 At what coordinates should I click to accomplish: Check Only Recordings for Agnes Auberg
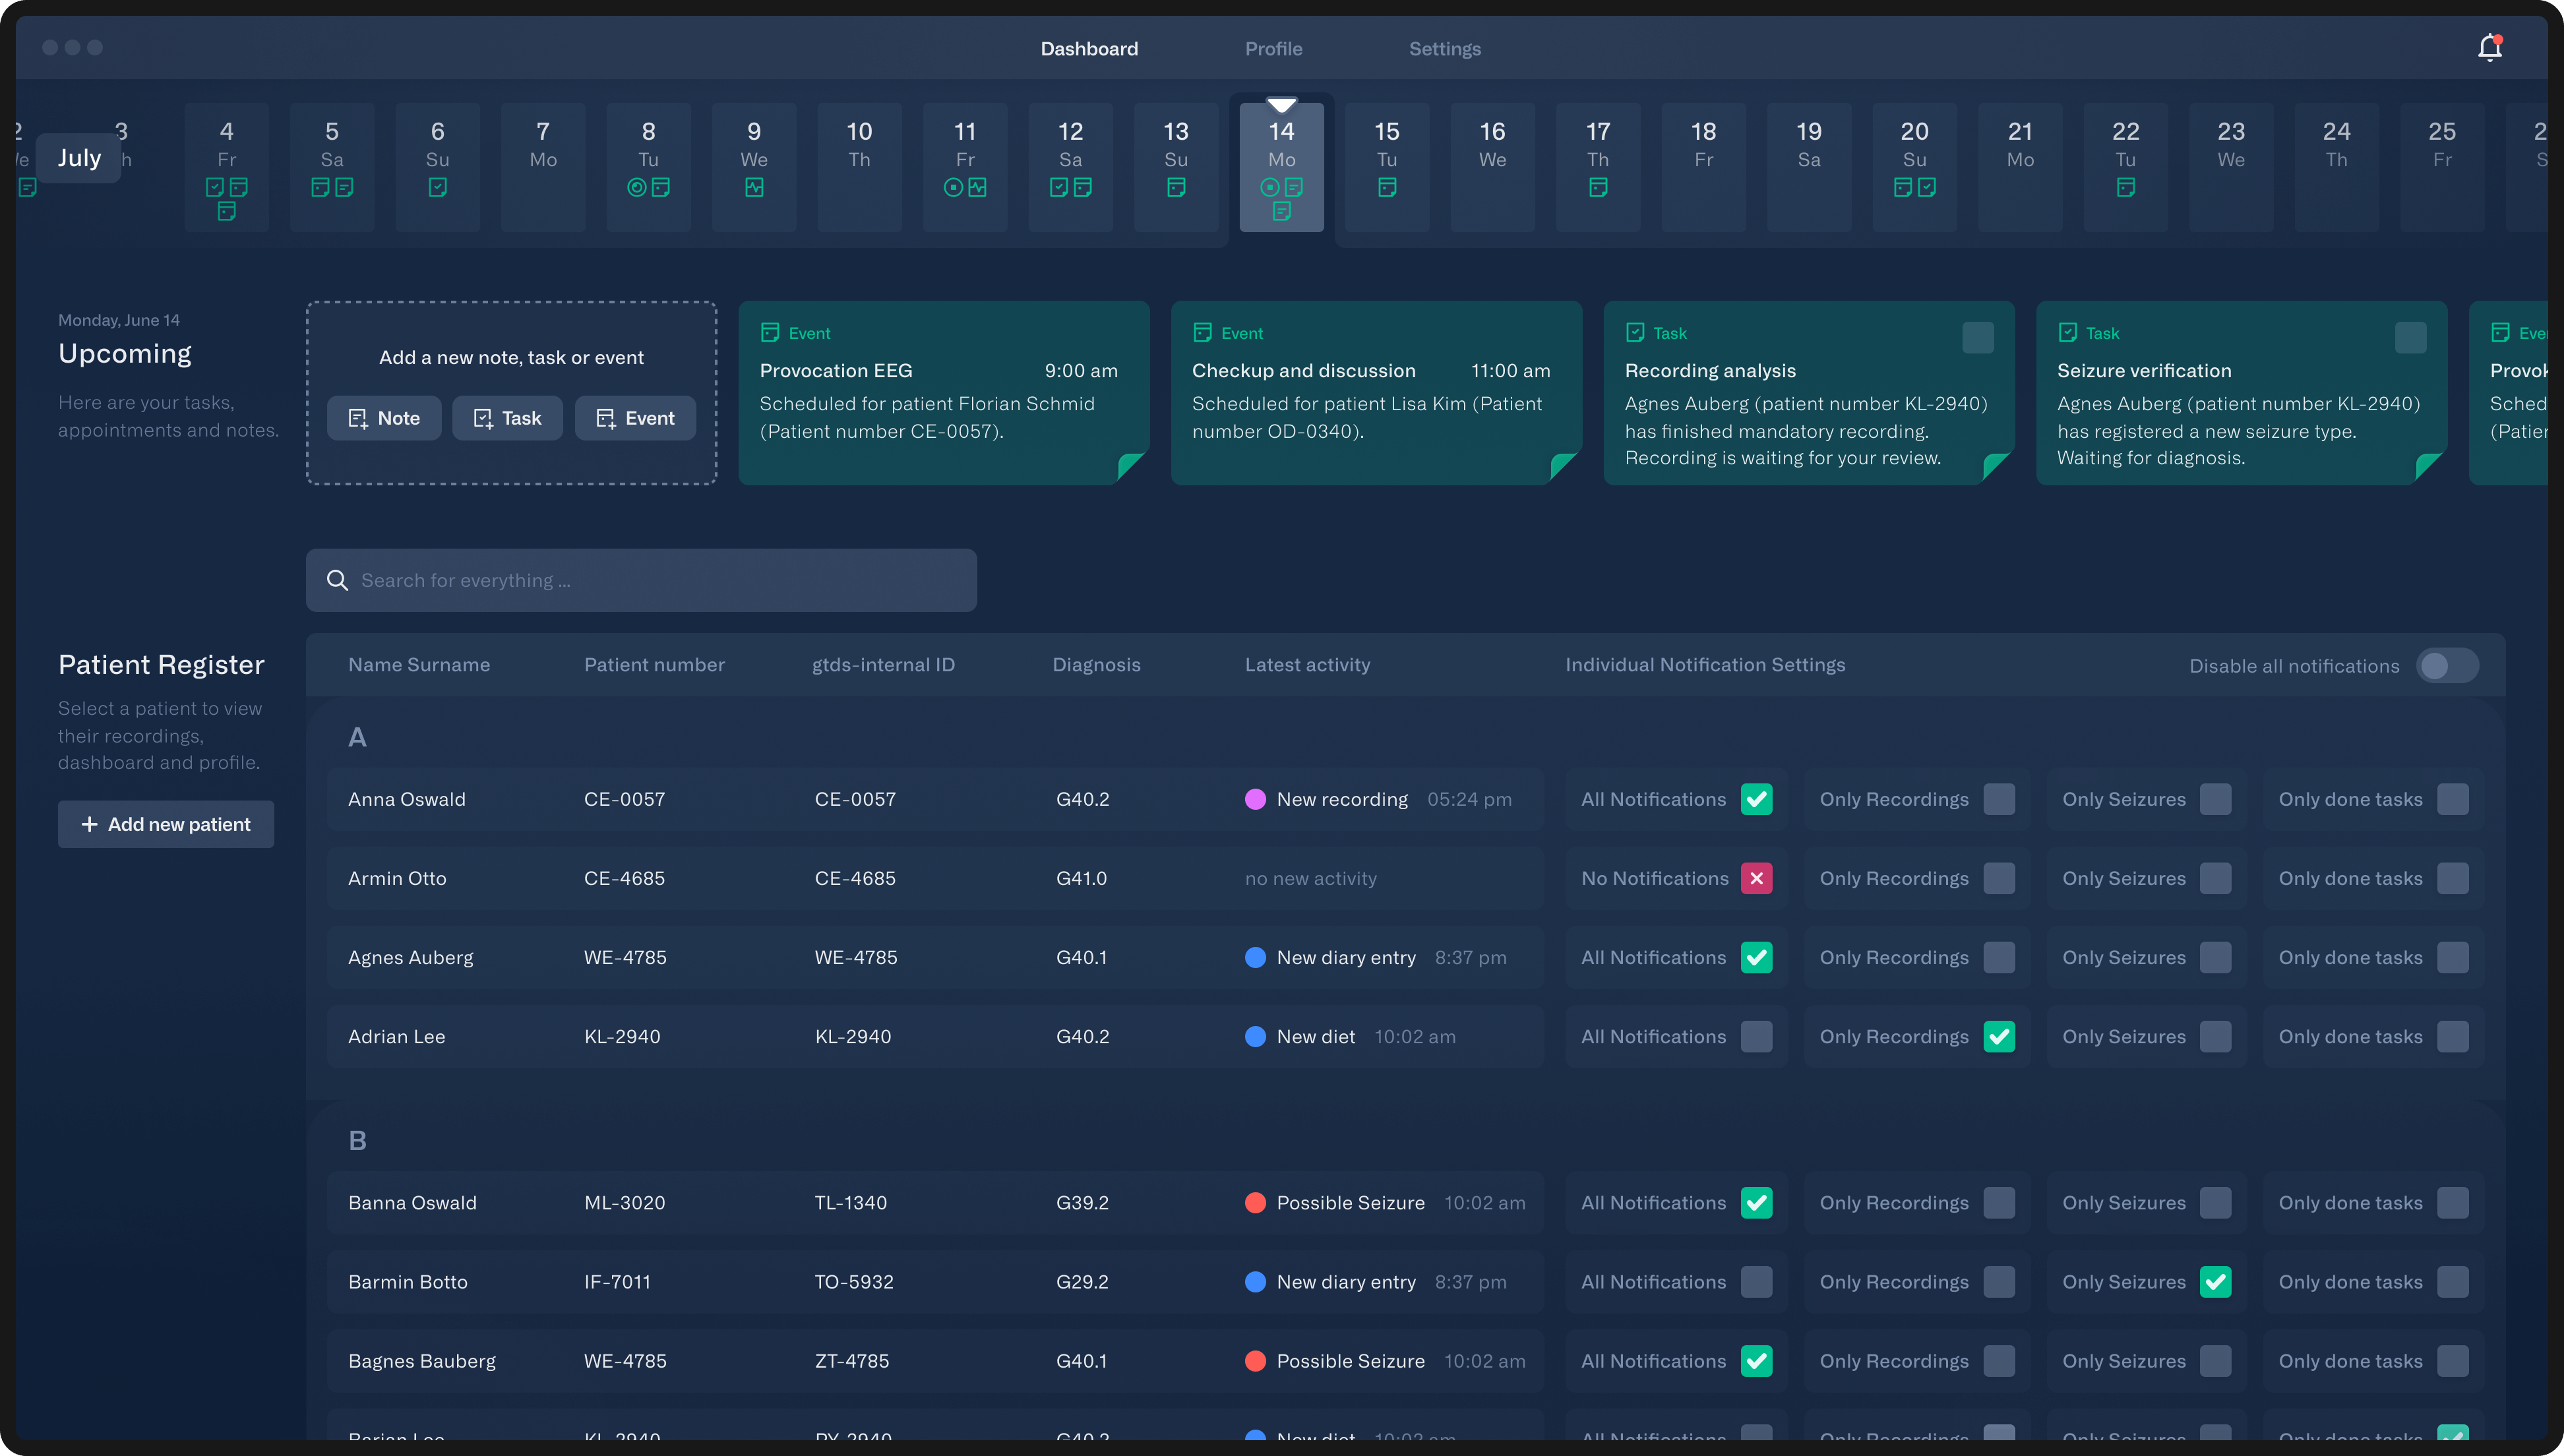click(x=1999, y=957)
